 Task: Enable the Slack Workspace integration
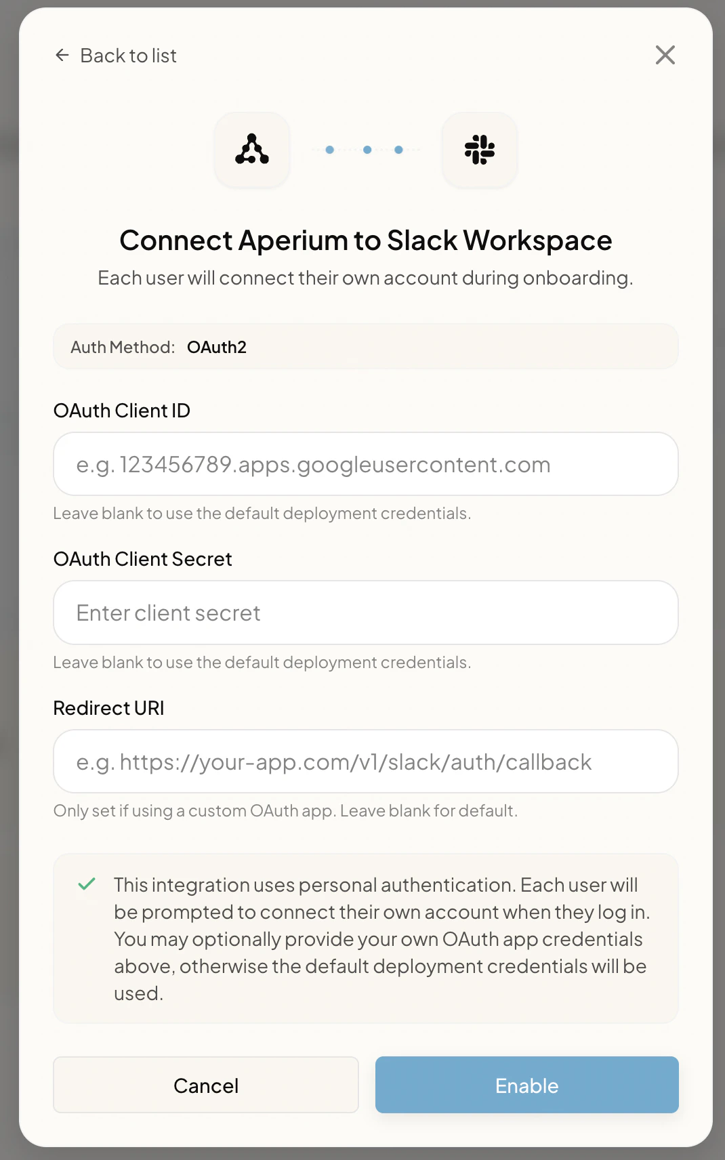pyautogui.click(x=527, y=1085)
